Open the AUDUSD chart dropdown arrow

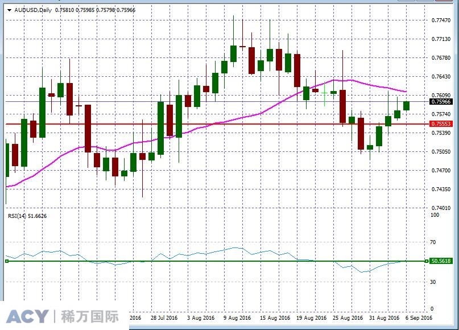(9, 10)
